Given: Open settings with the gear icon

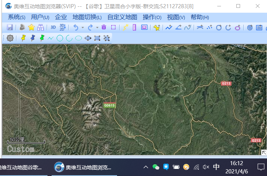Looking at the screenshot, I should [x=10, y=38].
